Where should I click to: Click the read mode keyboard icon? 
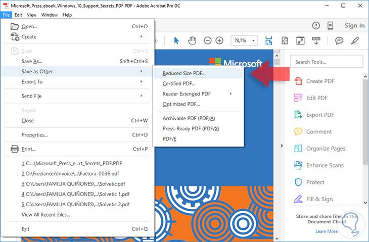[x=316, y=40]
